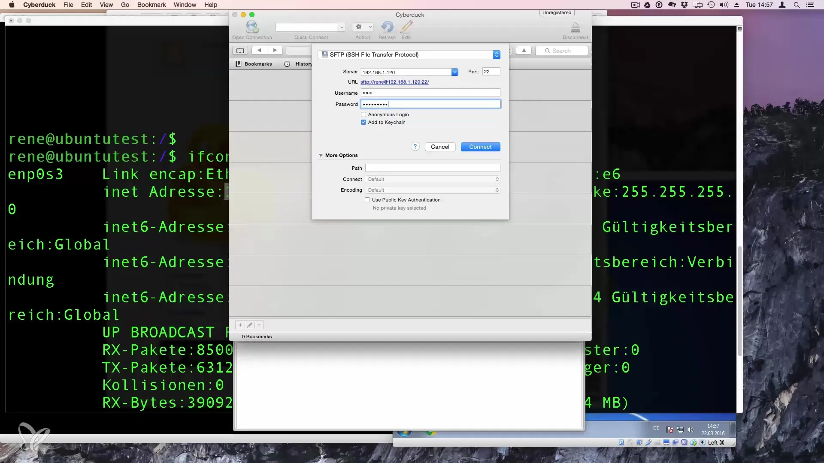The height and width of the screenshot is (463, 824).
Task: Click the Action gear icon in toolbar
Action: [x=363, y=27]
